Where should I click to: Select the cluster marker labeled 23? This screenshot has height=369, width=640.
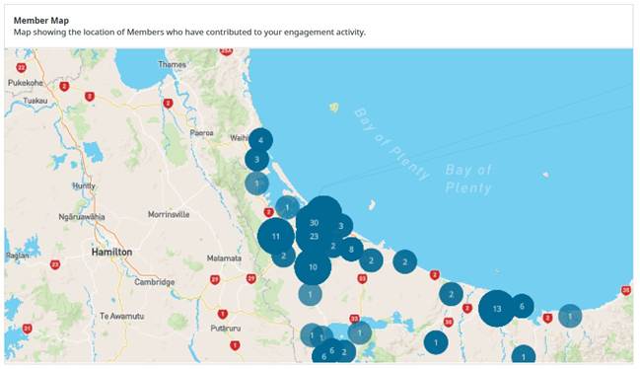(314, 237)
